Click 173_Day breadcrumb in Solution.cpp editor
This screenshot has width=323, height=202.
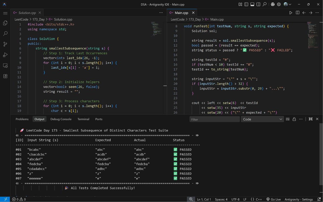38,19
